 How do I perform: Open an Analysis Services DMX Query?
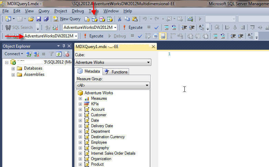click(x=102, y=19)
